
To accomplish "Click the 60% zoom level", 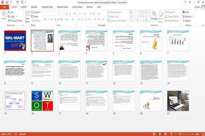I will pos(197,134).
